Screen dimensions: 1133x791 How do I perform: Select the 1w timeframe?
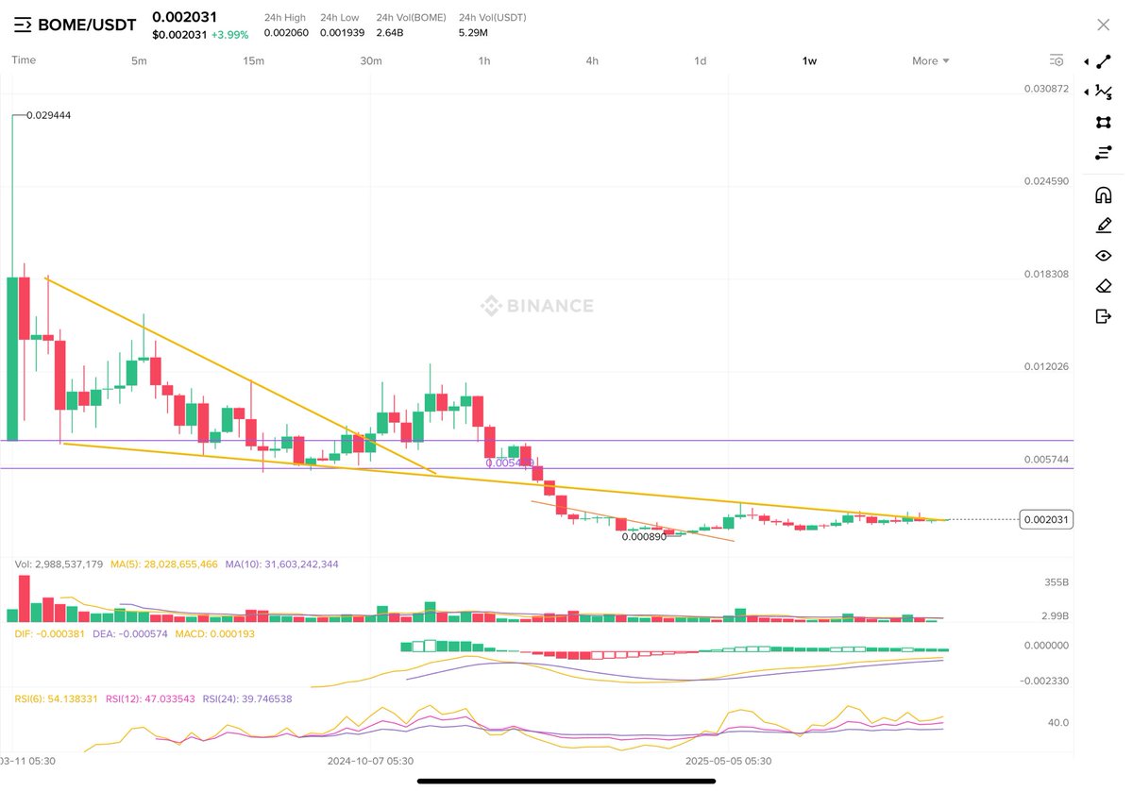(x=810, y=60)
